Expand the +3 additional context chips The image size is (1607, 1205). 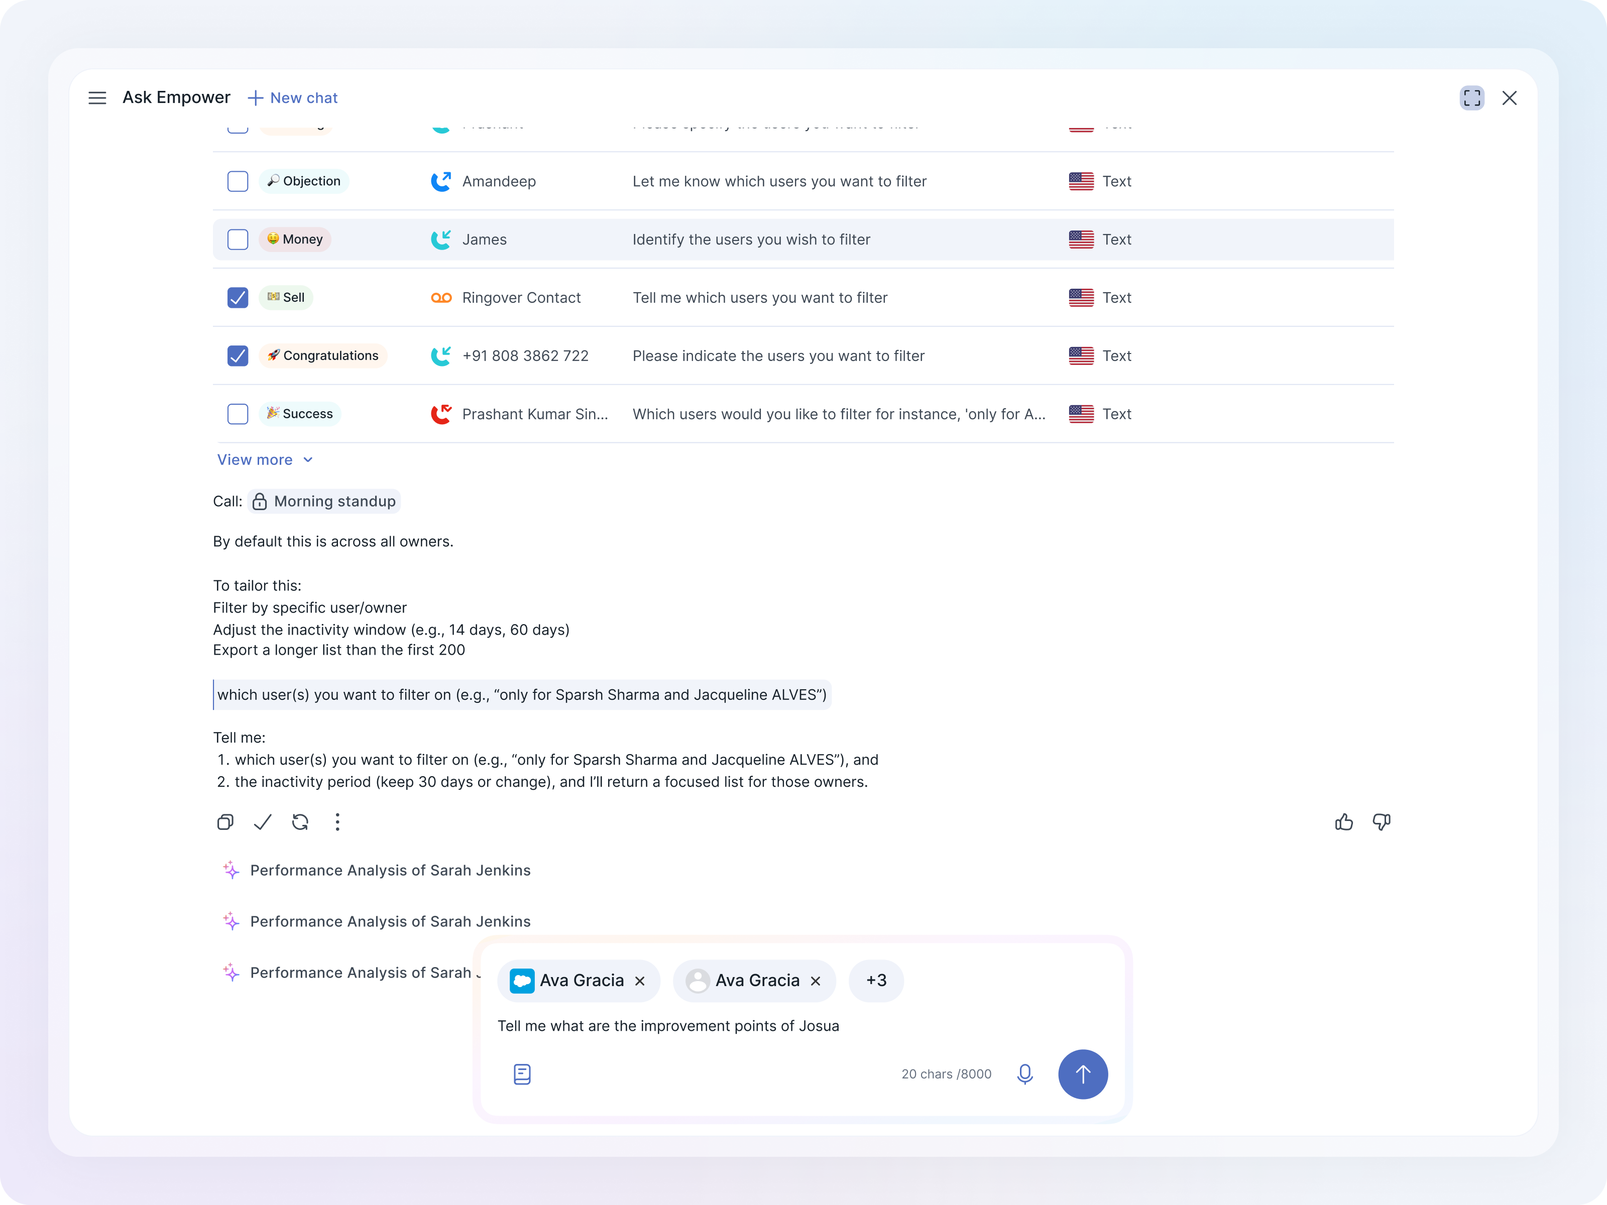(x=876, y=981)
